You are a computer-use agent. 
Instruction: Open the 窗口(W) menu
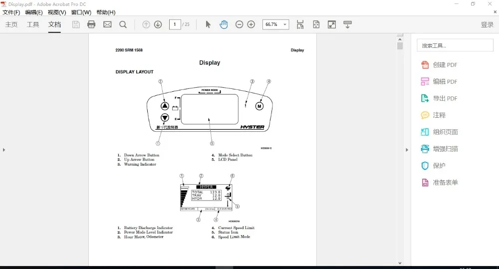click(x=81, y=12)
